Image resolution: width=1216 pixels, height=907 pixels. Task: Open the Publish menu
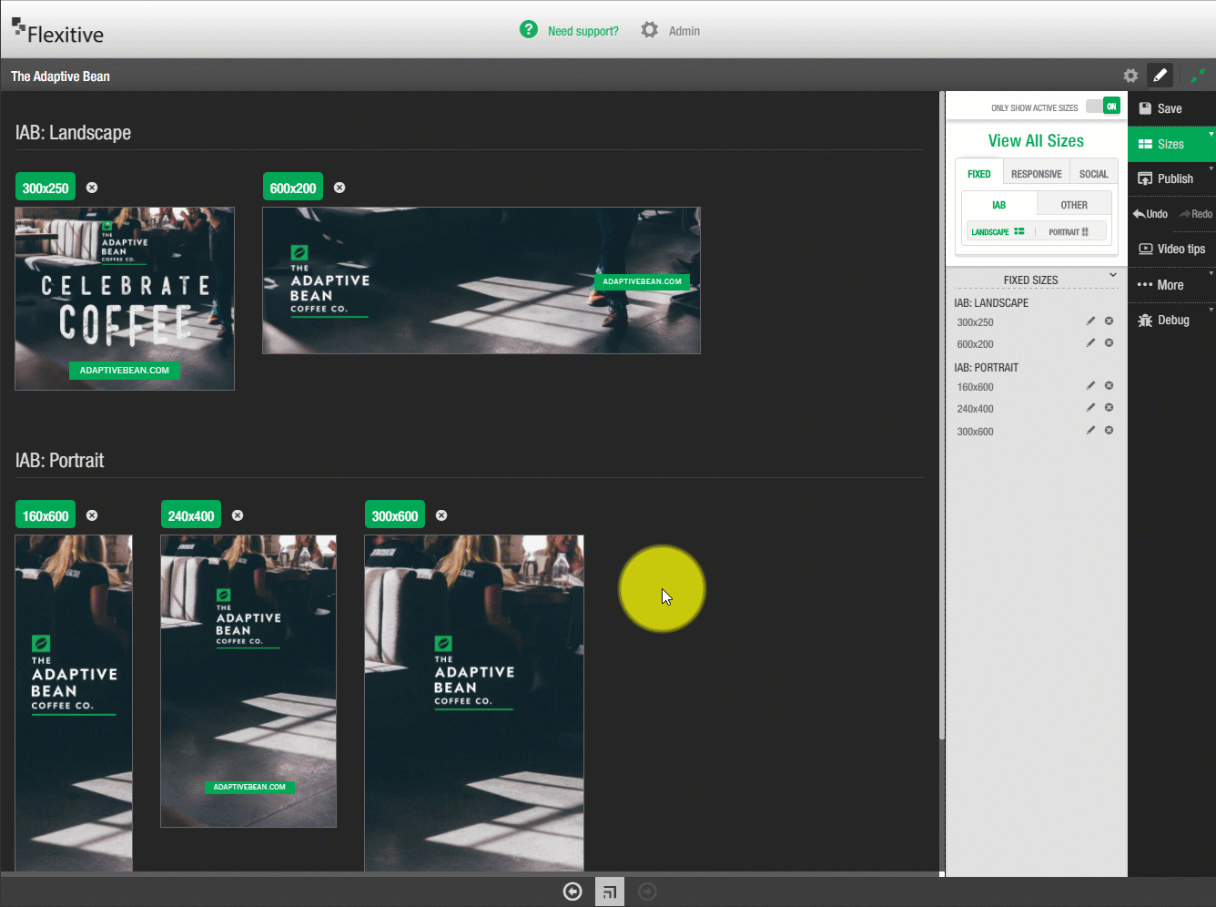(x=1171, y=178)
